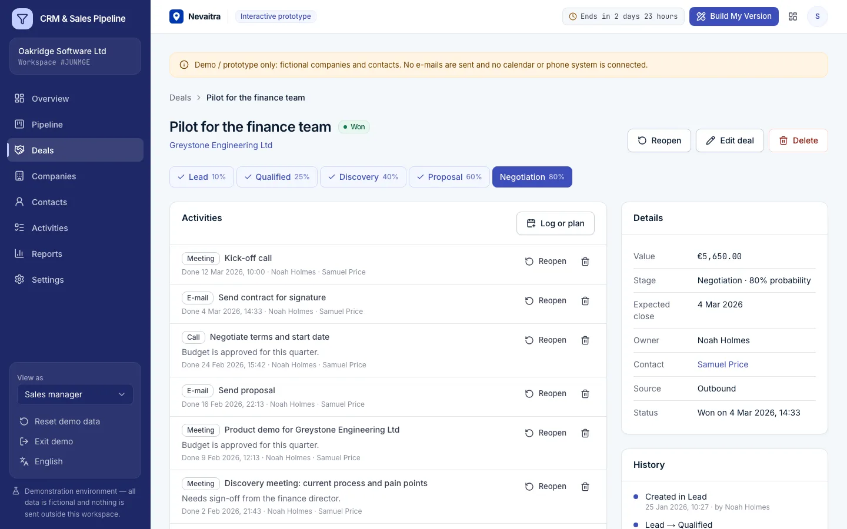This screenshot has width=847, height=529.
Task: Click the Build My Version button
Action: click(x=734, y=16)
